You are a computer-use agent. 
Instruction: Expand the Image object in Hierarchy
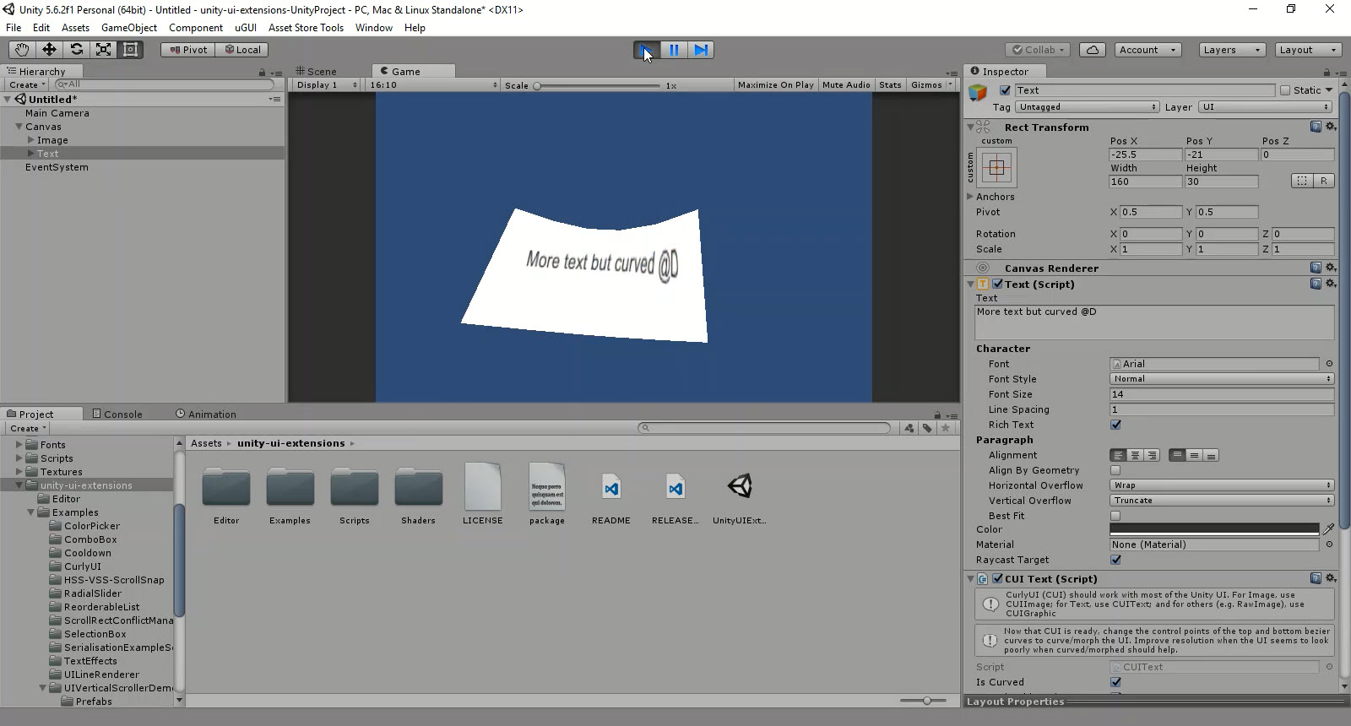pyautogui.click(x=31, y=140)
